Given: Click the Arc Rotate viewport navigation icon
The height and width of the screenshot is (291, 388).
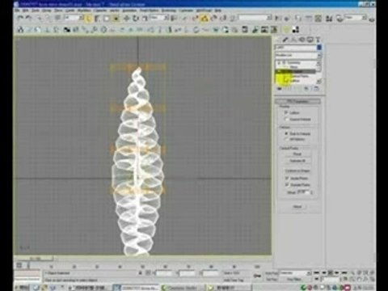Looking at the screenshot, I should [365, 280].
